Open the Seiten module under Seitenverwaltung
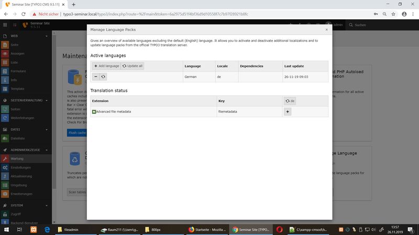The height and width of the screenshot is (235, 419). [26, 109]
